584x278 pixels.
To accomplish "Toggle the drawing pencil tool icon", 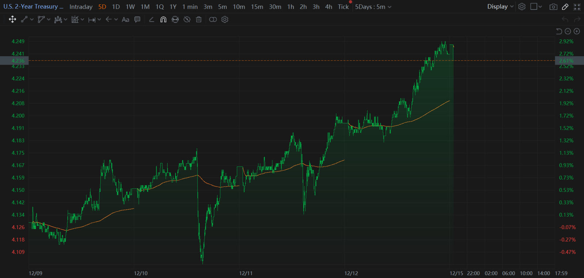I will point(565,7).
